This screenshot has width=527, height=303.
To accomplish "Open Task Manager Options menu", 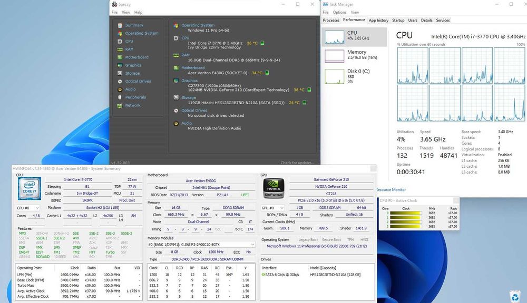I will click(x=339, y=13).
